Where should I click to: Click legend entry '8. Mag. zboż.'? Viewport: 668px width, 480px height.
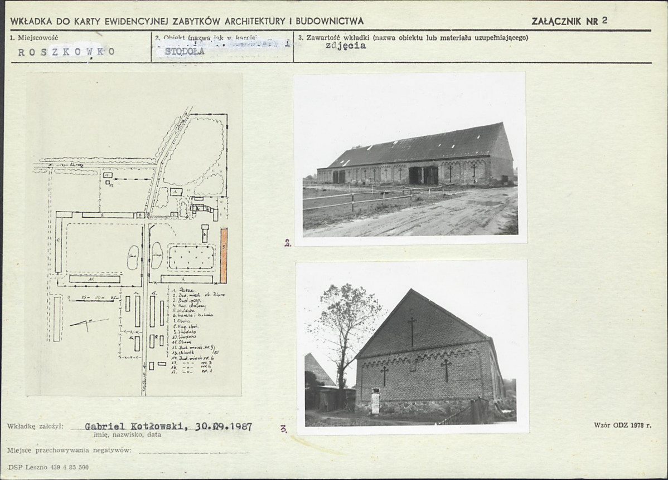186,326
